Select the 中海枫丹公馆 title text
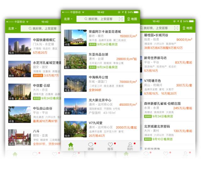 (x=98, y=77)
